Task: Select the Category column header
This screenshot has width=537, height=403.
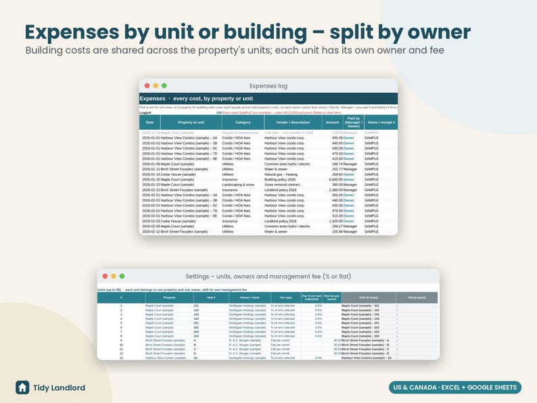Action: 243,122
